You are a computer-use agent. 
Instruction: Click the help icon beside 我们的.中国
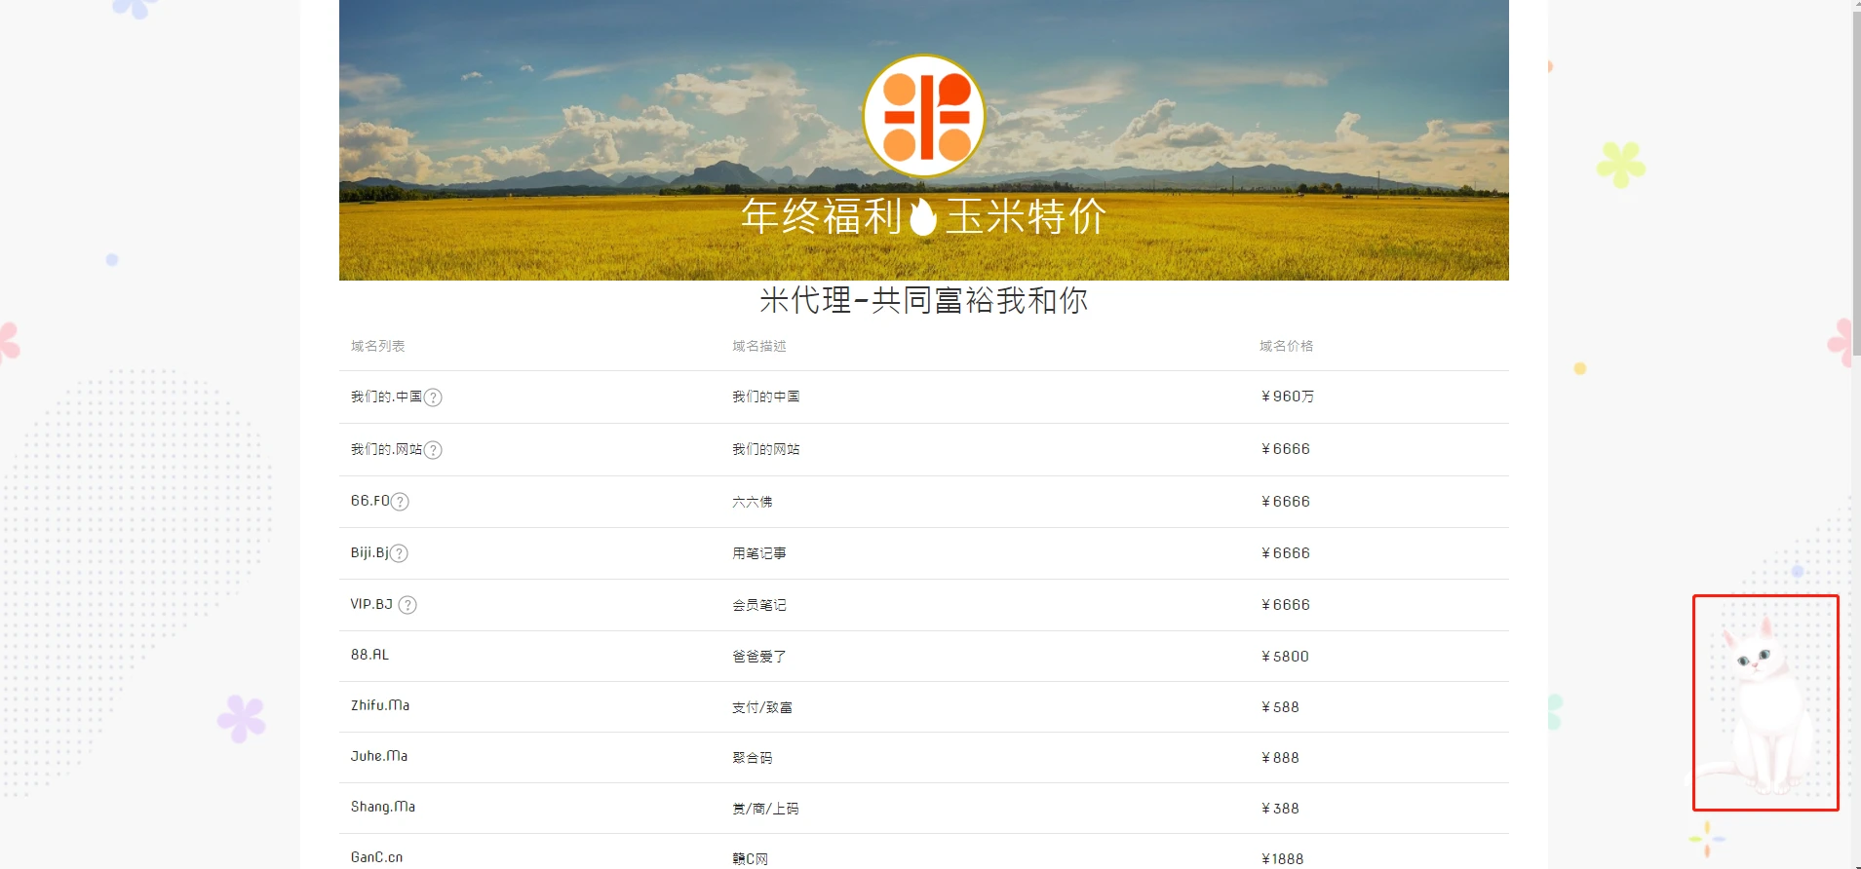(x=433, y=397)
